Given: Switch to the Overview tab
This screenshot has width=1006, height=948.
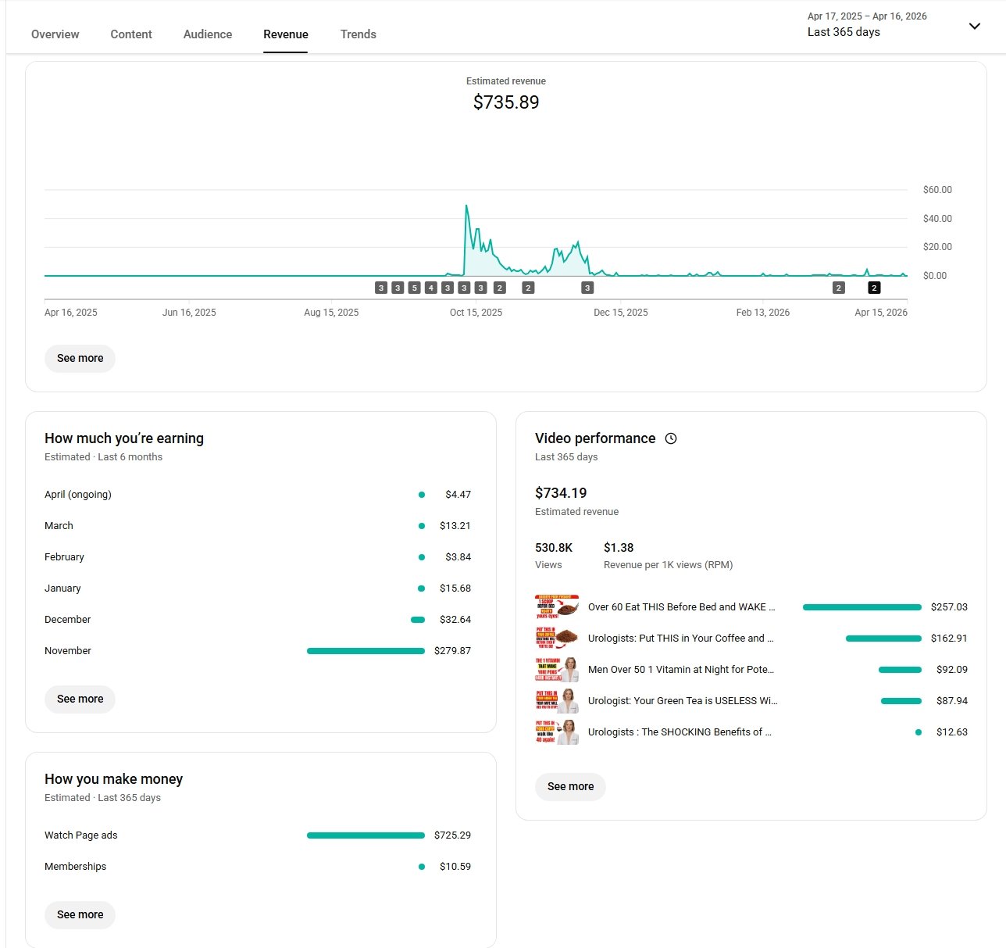Looking at the screenshot, I should (55, 34).
